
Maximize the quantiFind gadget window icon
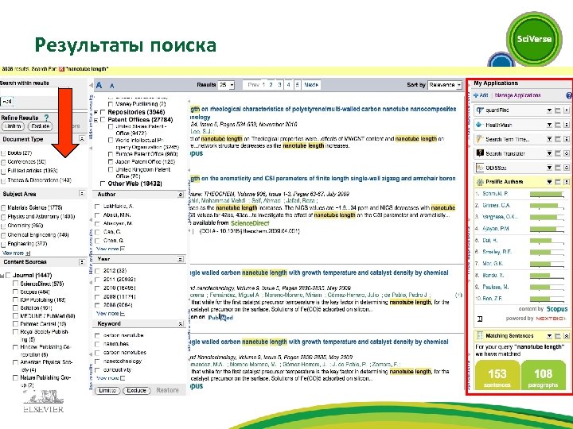point(558,110)
